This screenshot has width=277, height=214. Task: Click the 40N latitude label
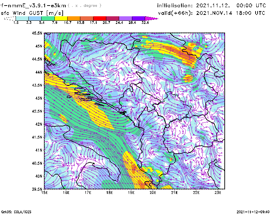click(39, 176)
